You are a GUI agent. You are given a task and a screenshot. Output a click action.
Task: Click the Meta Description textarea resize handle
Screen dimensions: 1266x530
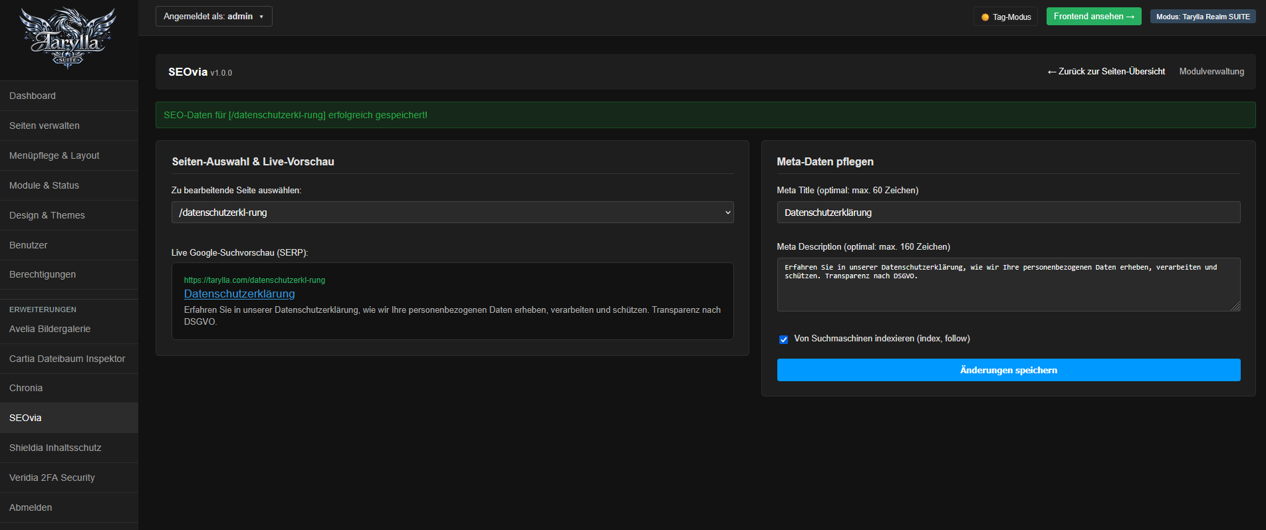click(x=1235, y=306)
